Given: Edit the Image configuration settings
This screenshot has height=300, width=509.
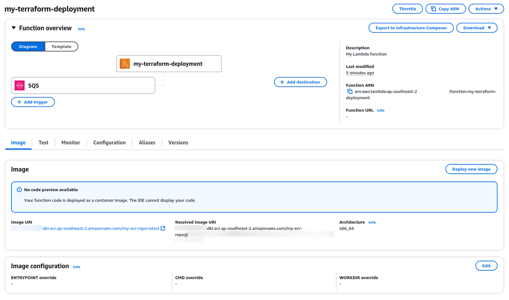Looking at the screenshot, I should tap(486, 266).
